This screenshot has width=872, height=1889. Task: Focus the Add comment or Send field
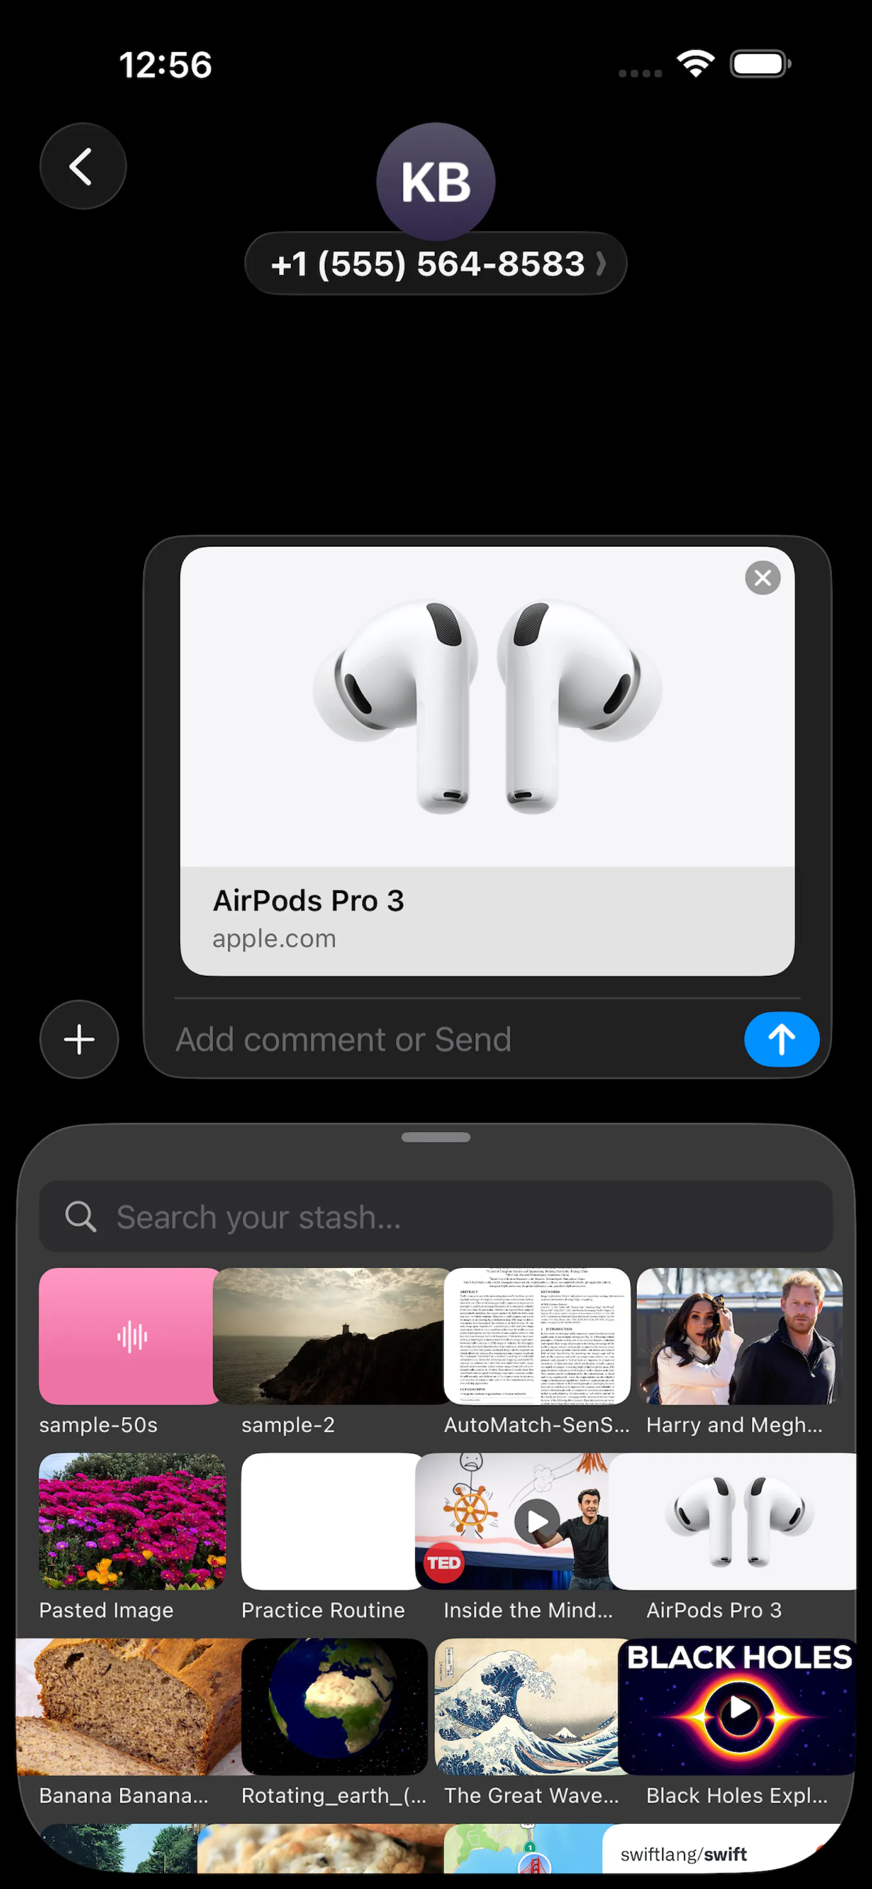[x=455, y=1039]
